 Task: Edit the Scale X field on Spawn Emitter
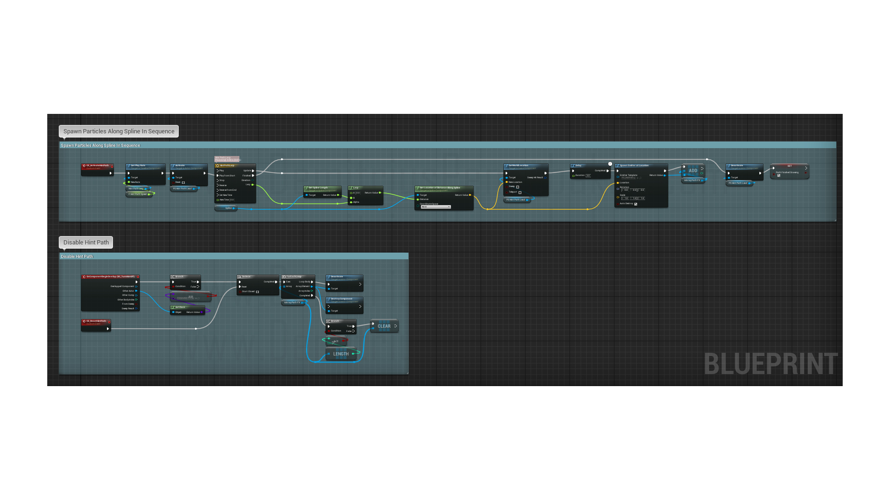[626, 198]
